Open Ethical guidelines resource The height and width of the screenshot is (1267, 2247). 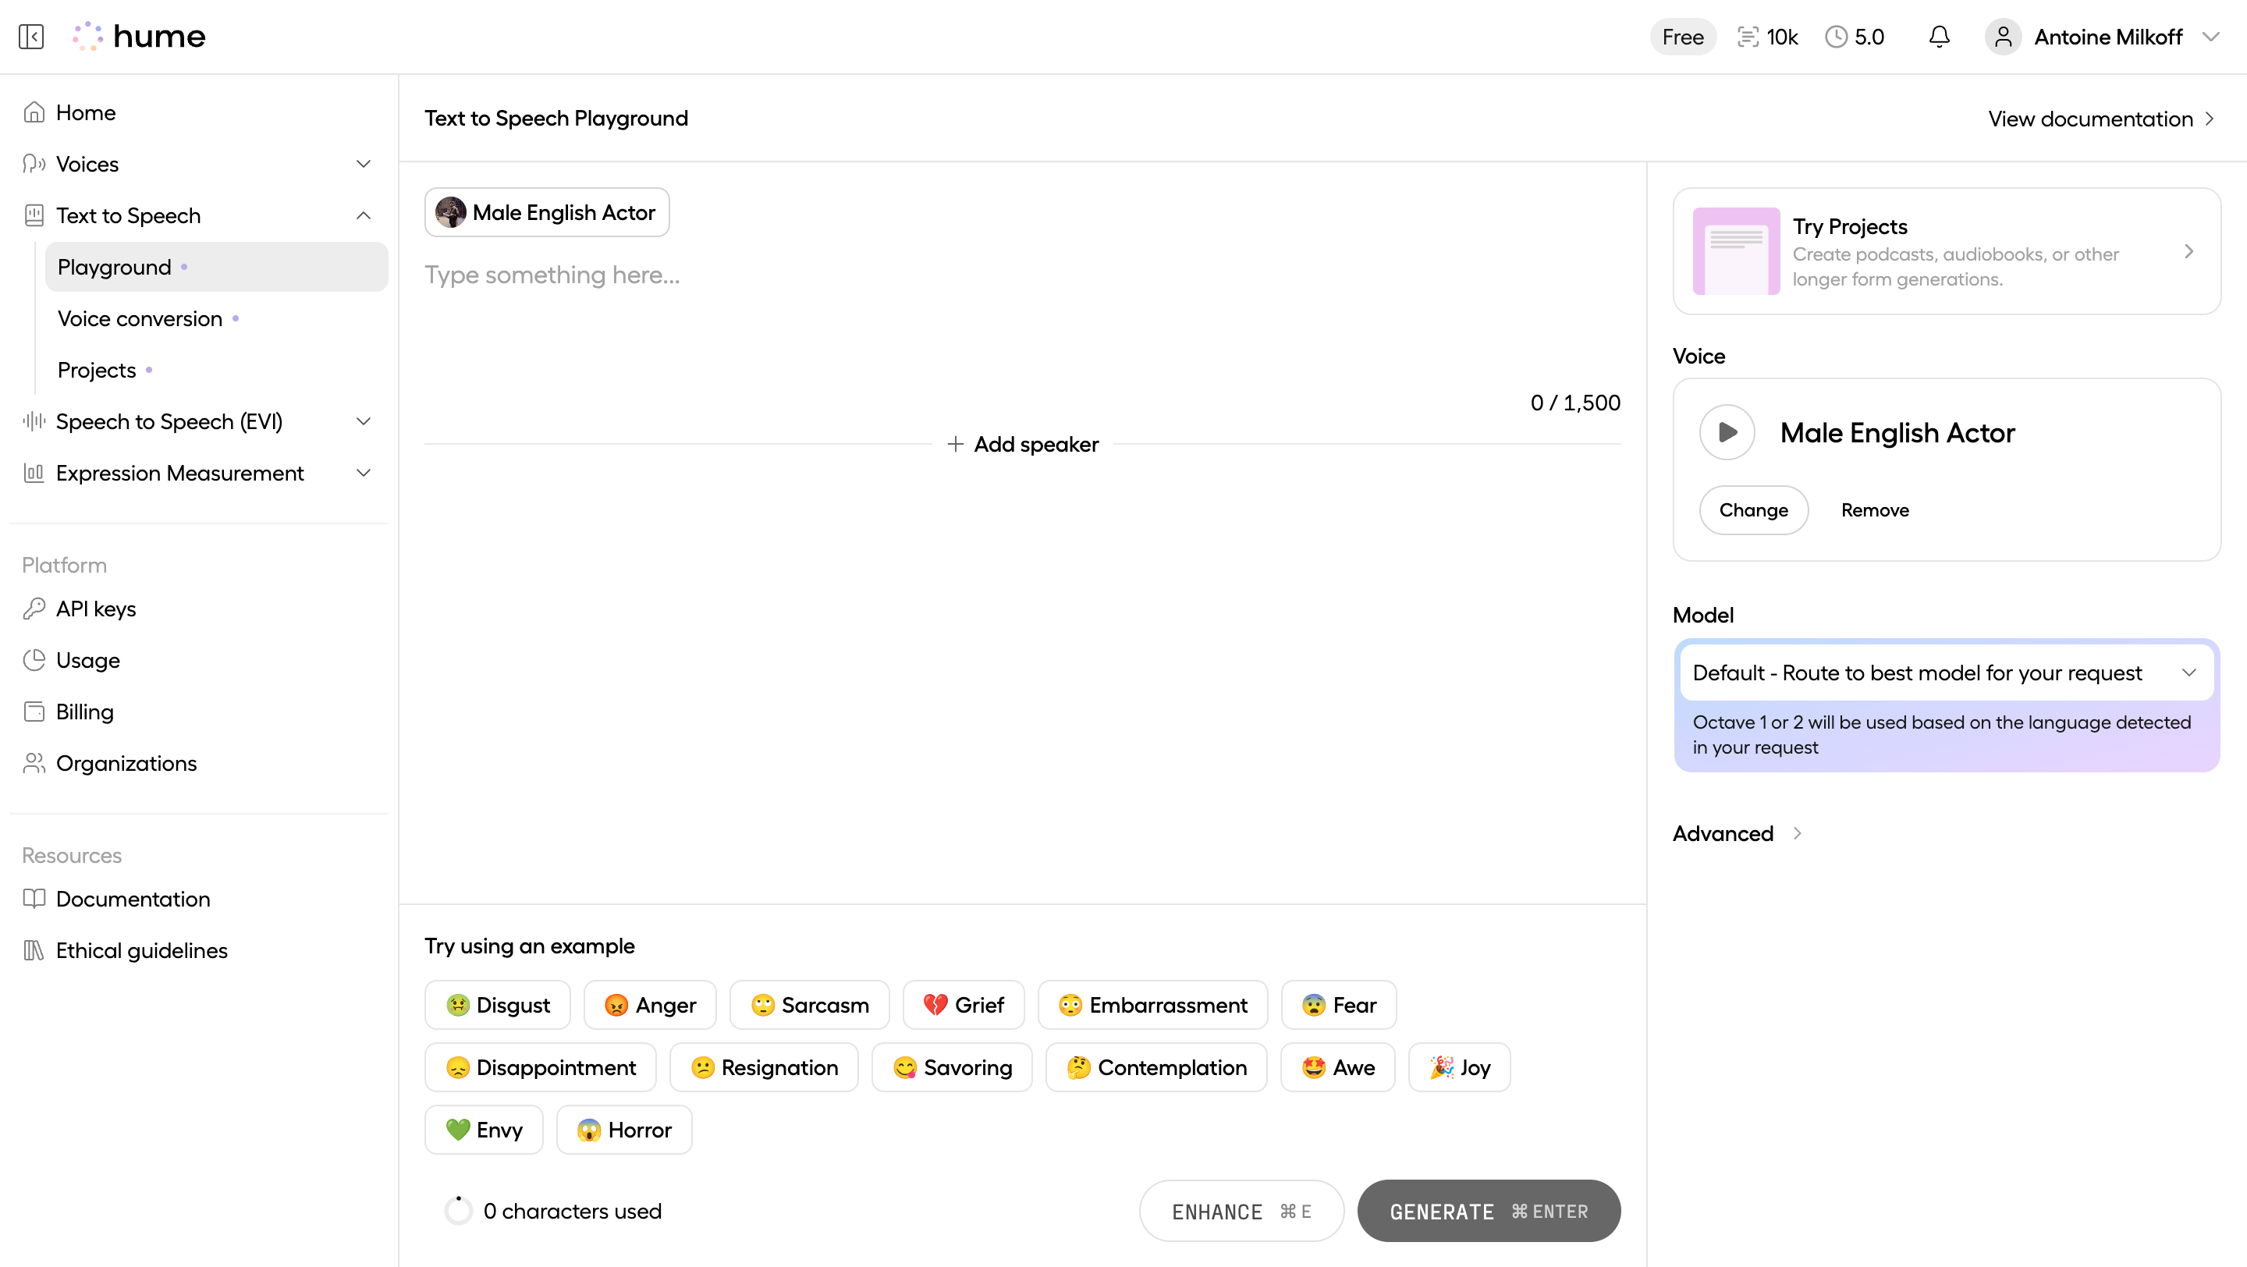point(141,950)
